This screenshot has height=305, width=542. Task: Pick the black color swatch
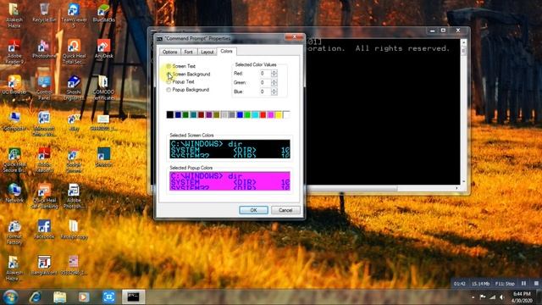coord(170,115)
